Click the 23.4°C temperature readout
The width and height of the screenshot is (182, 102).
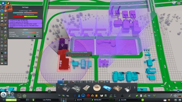pyautogui.click(x=79, y=100)
